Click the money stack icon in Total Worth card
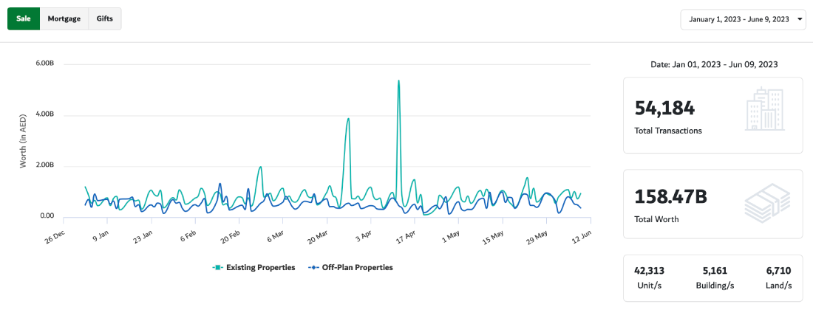The height and width of the screenshot is (310, 813). coord(767,201)
